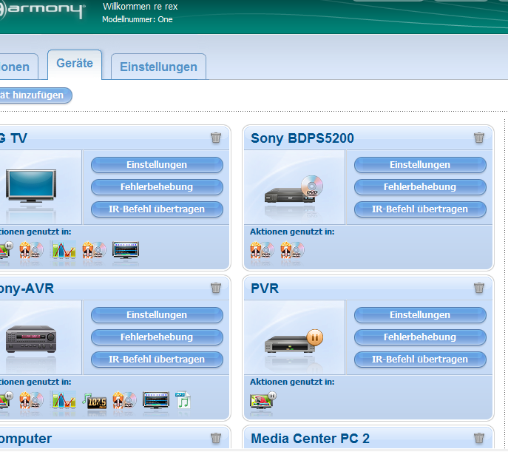This screenshot has height=452, width=508.
Task: Click trash icon on Media Center PC 2 card
Action: point(479,438)
